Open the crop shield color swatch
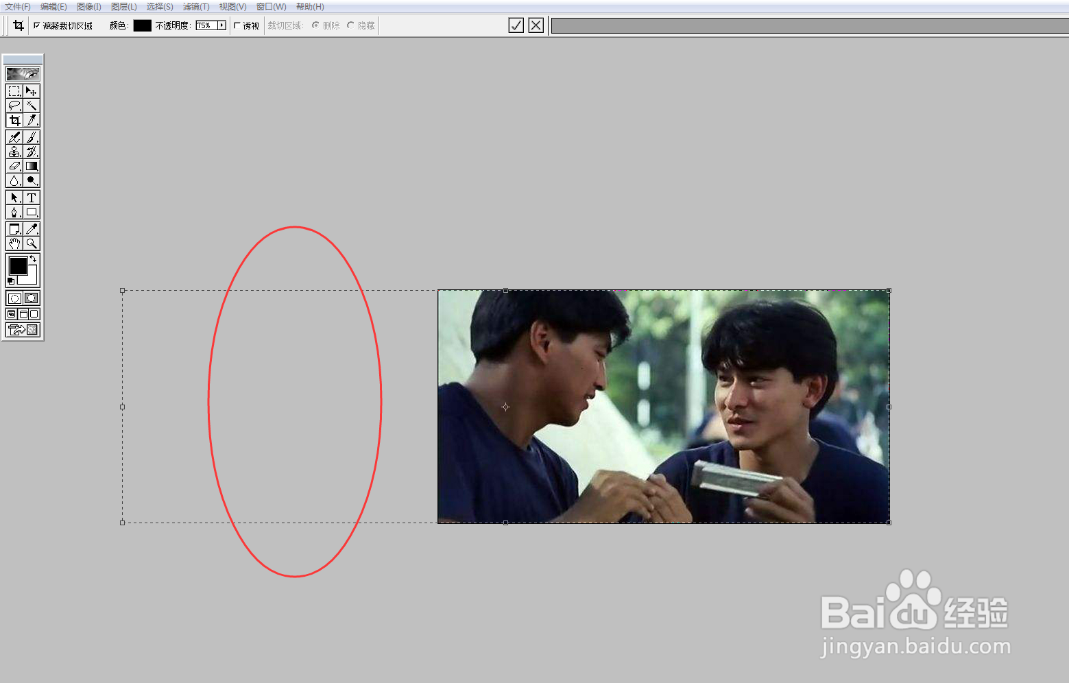Image resolution: width=1069 pixels, height=683 pixels. tap(142, 25)
